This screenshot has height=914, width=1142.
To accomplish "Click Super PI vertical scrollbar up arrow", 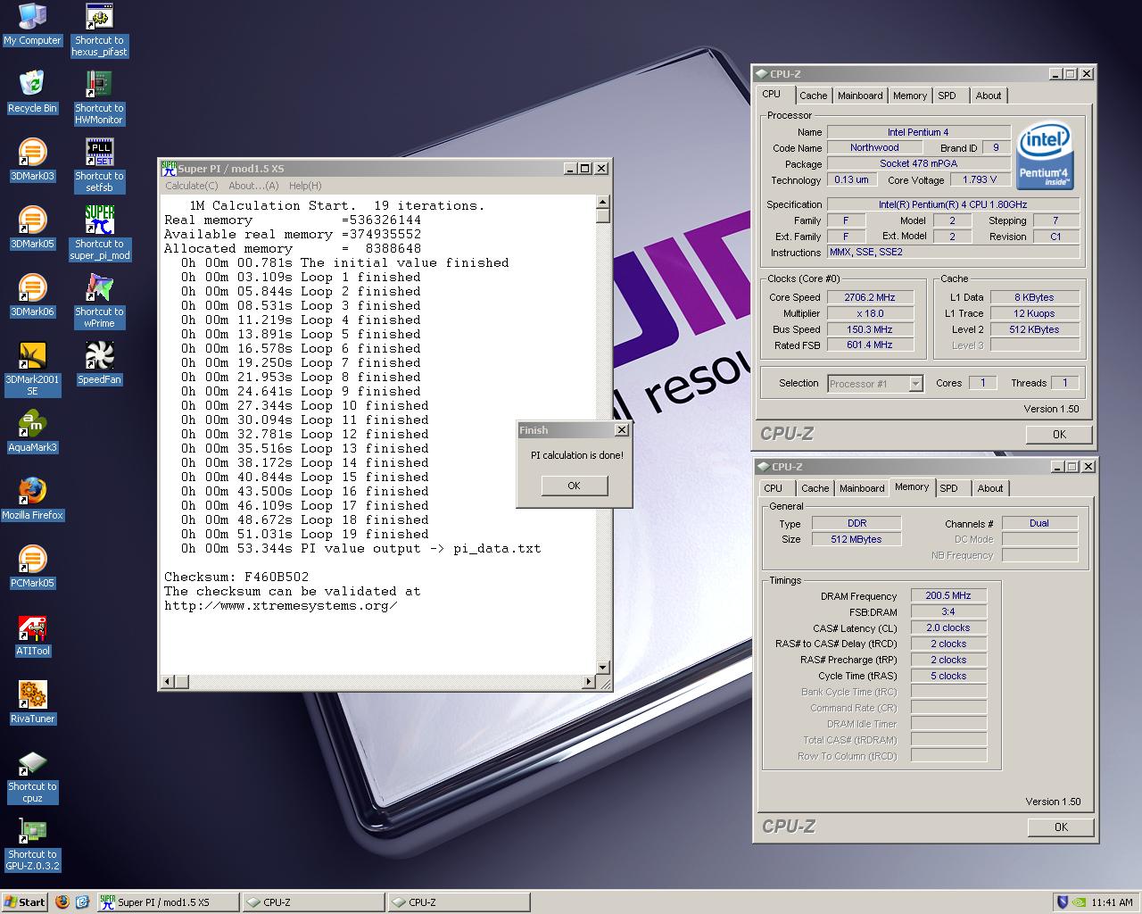I will click(x=602, y=203).
